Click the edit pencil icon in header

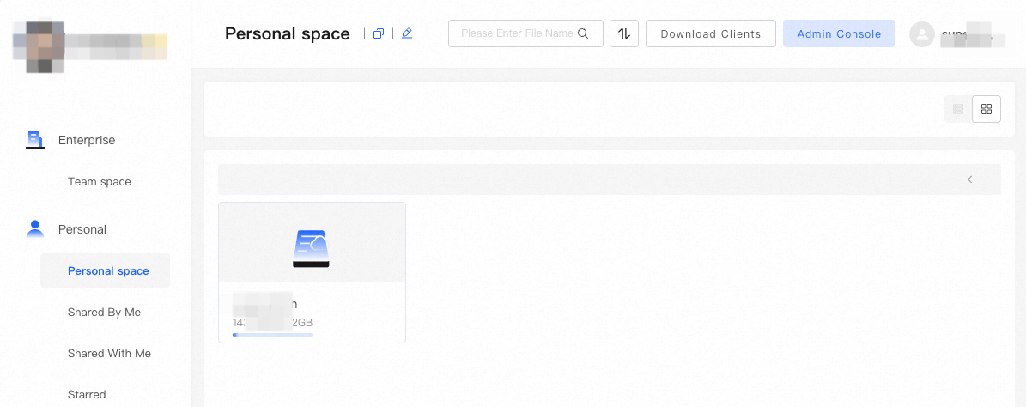(407, 33)
